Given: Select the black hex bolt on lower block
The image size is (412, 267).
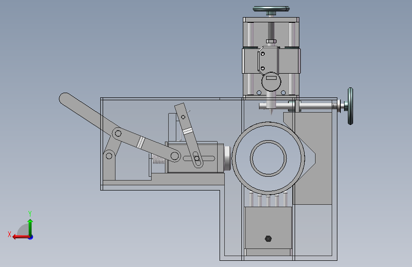Looking at the screenshot, I should click(268, 238).
